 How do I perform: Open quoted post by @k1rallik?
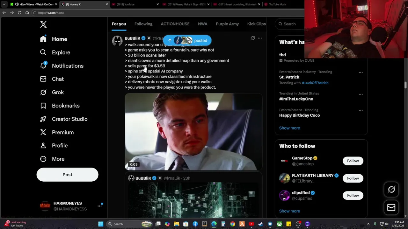[x=193, y=195]
